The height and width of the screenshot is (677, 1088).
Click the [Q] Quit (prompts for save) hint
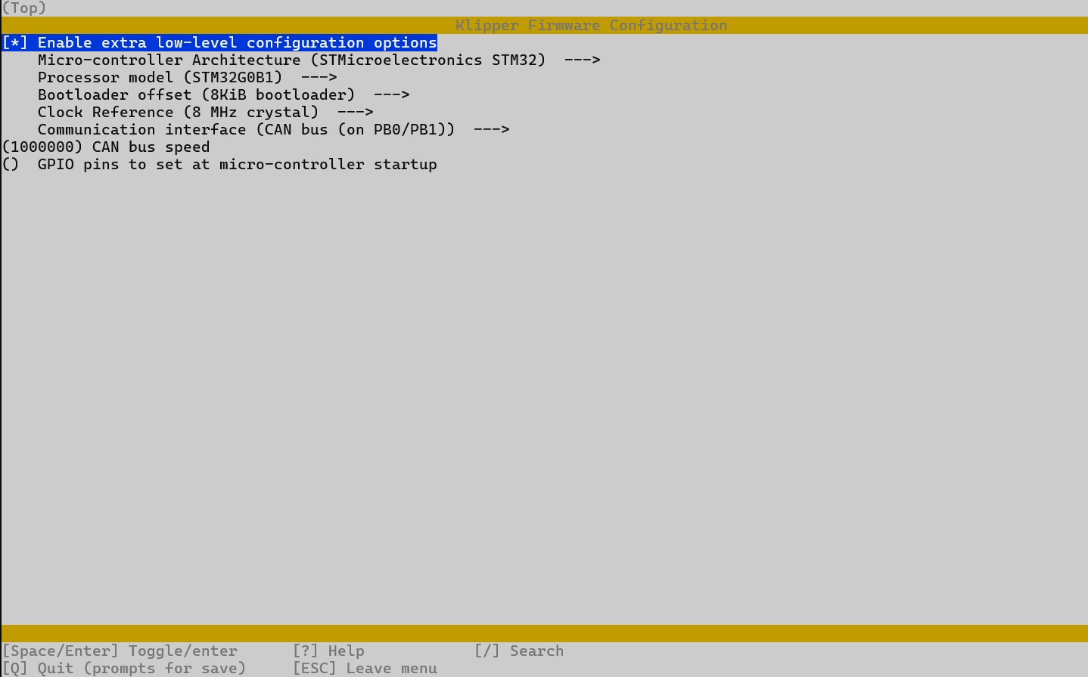coord(124,669)
